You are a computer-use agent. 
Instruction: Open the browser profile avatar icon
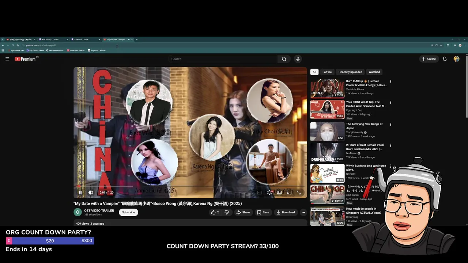point(460,45)
